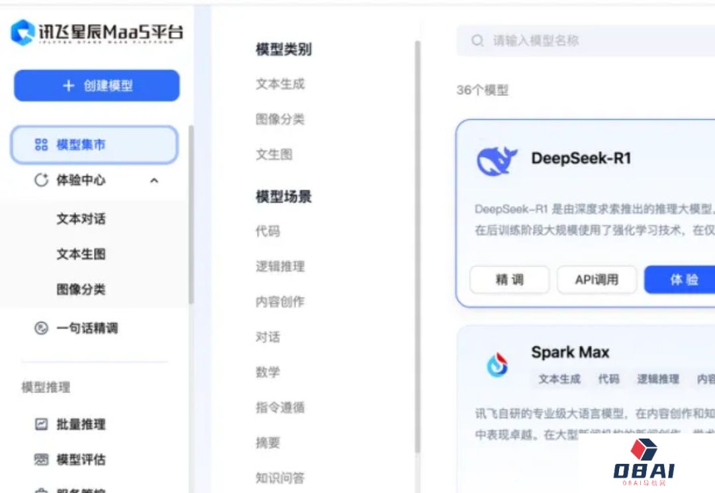Click the 代码 tag on Spark Max
Image resolution: width=715 pixels, height=493 pixels.
point(609,379)
